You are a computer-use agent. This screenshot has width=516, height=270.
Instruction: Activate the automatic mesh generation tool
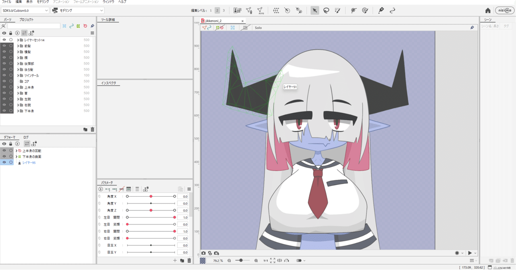(x=260, y=10)
